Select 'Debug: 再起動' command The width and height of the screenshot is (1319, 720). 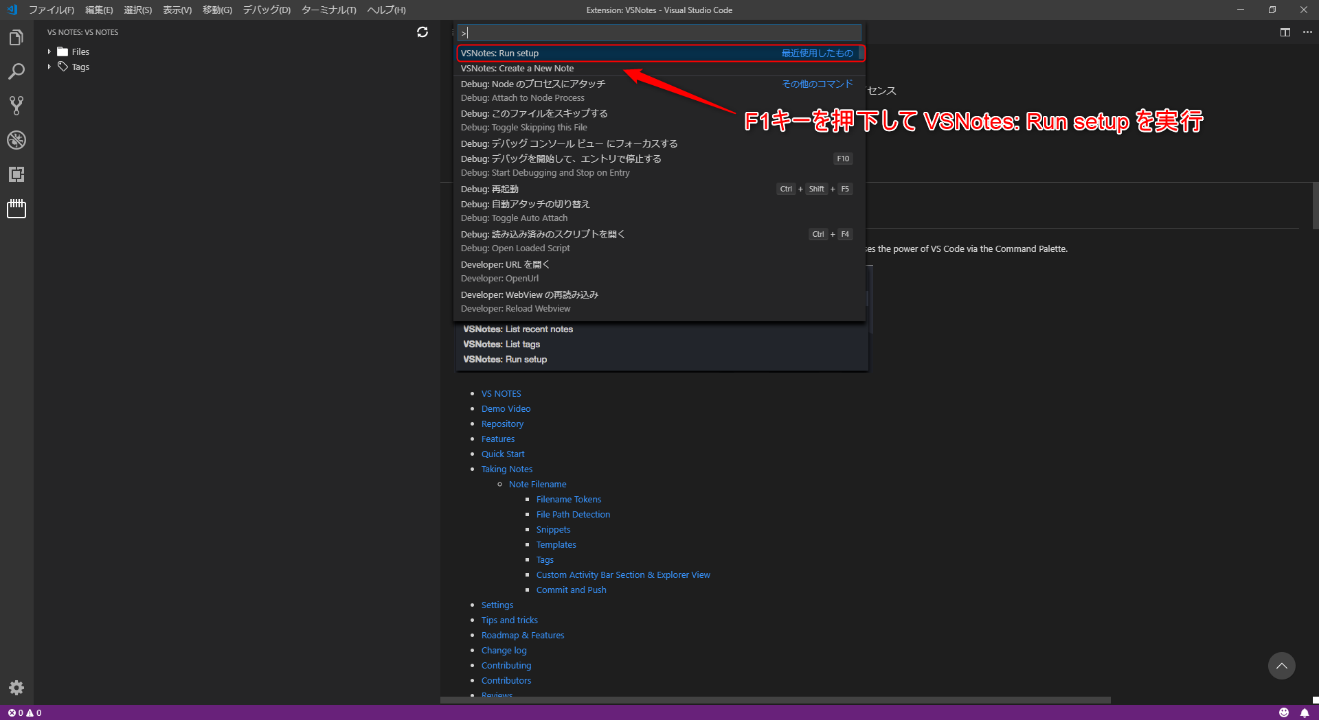click(x=659, y=189)
